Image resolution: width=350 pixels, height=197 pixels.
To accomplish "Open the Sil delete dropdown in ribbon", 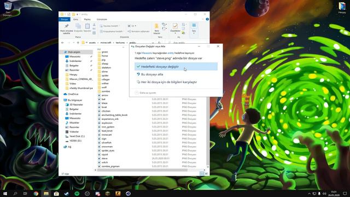I will [132, 26].
